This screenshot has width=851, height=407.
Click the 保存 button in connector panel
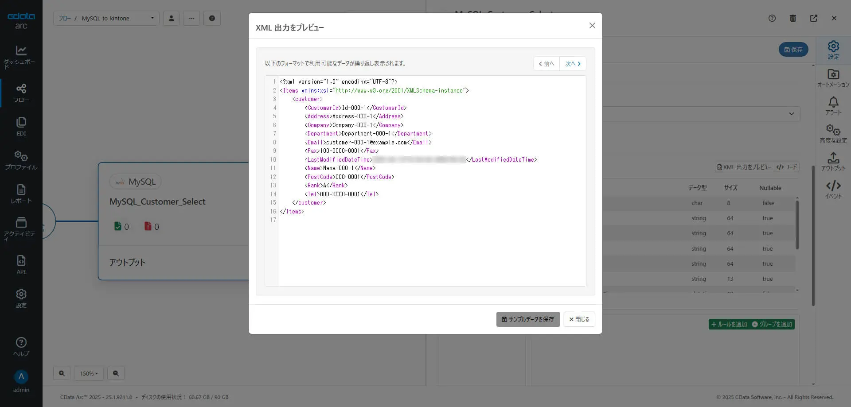pyautogui.click(x=793, y=50)
